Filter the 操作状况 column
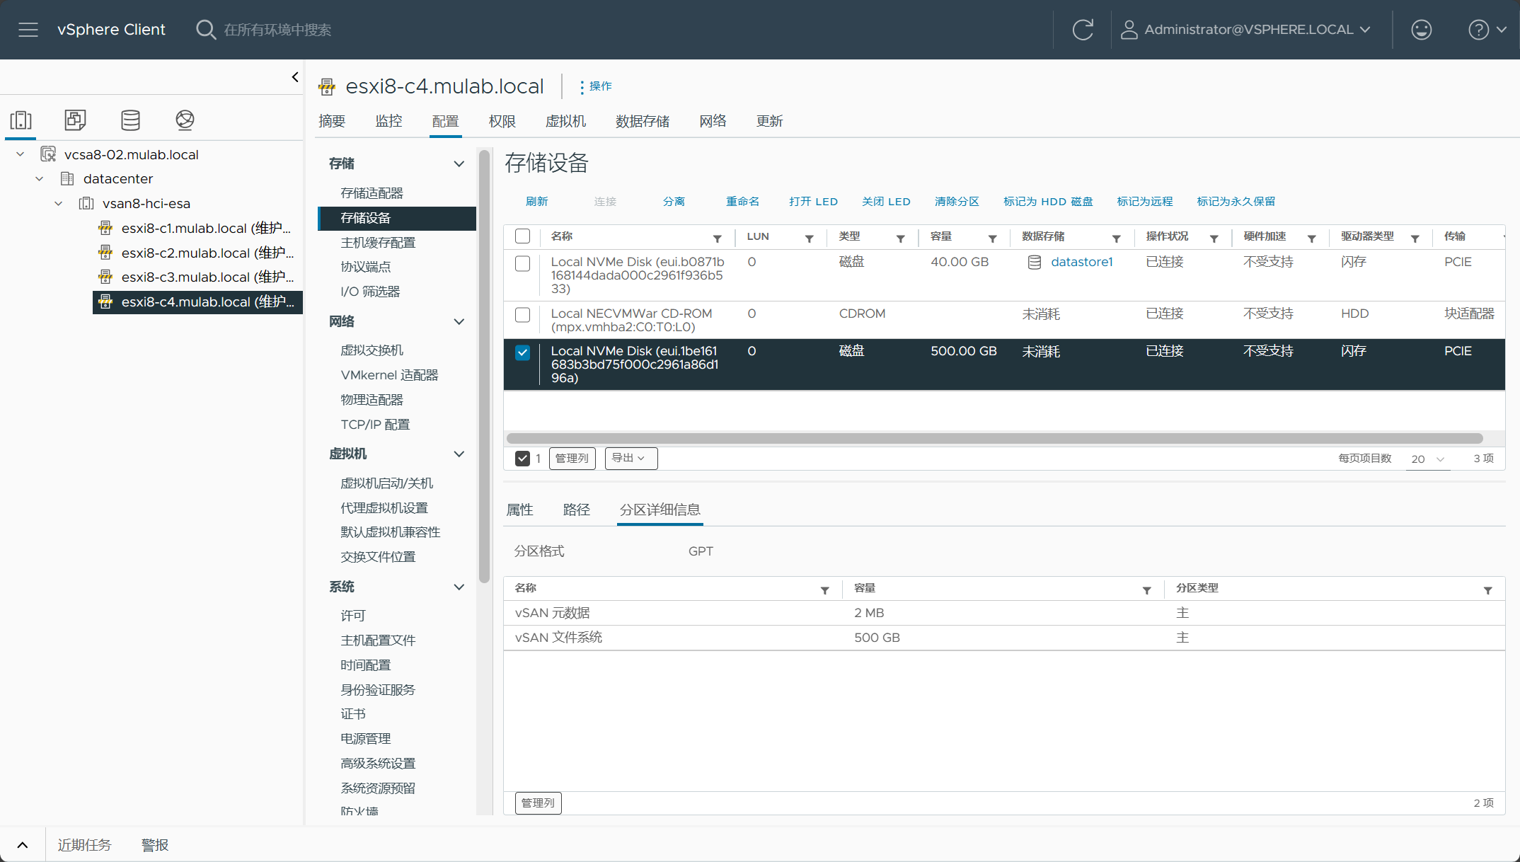 pyautogui.click(x=1214, y=239)
